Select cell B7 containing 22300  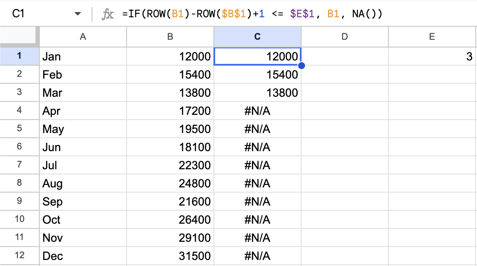pos(170,165)
